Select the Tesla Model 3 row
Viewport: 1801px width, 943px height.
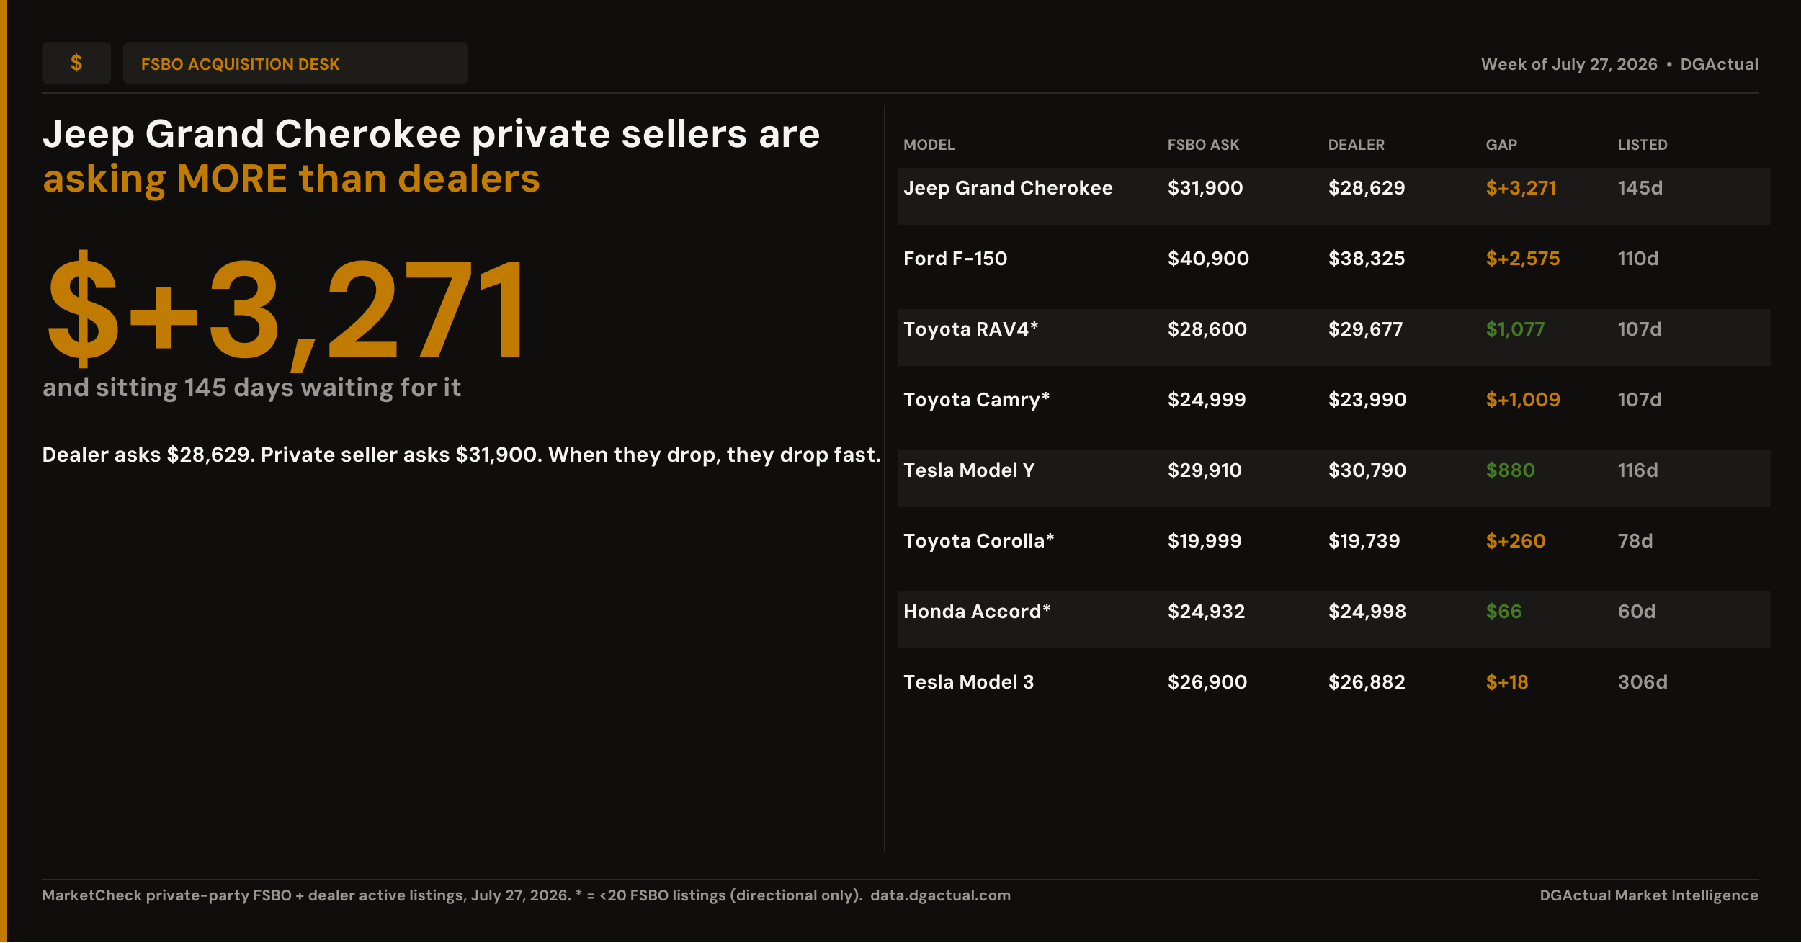point(1333,691)
